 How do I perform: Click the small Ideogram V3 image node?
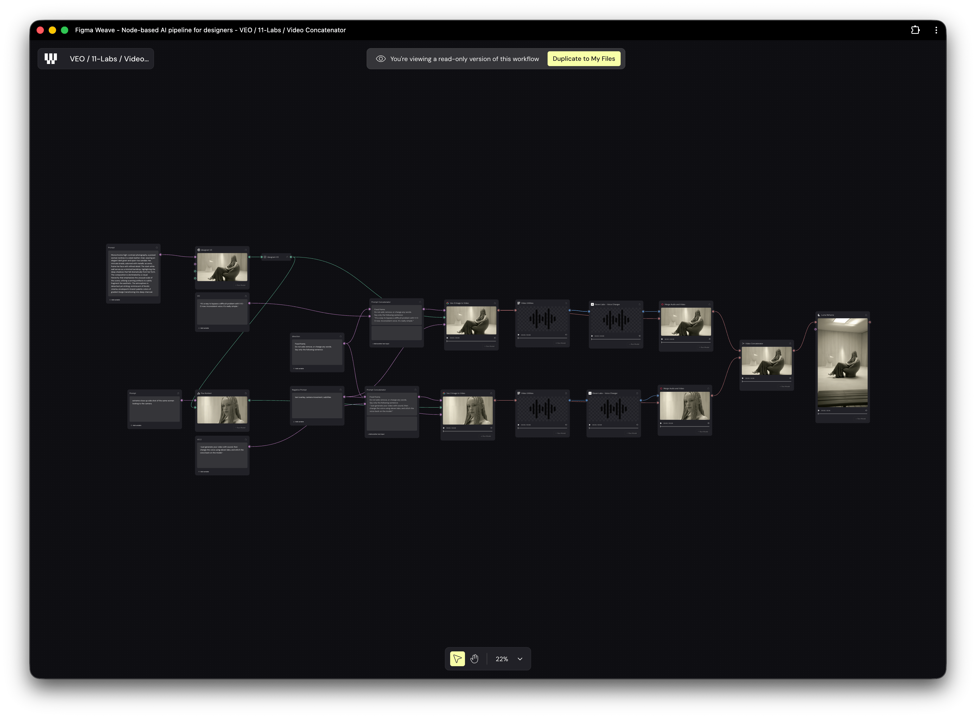(273, 257)
